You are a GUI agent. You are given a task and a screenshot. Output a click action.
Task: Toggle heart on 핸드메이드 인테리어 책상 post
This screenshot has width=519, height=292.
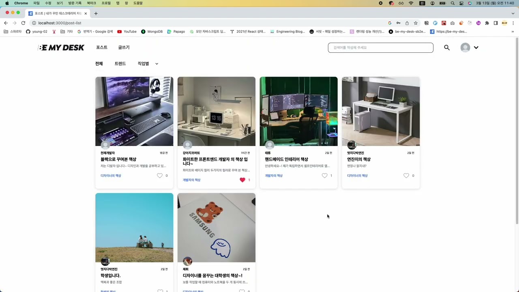tap(324, 176)
